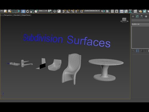Select the Subdivision Surfaces text object
Screen dimensions: 149x112
pyautogui.click(x=67, y=40)
